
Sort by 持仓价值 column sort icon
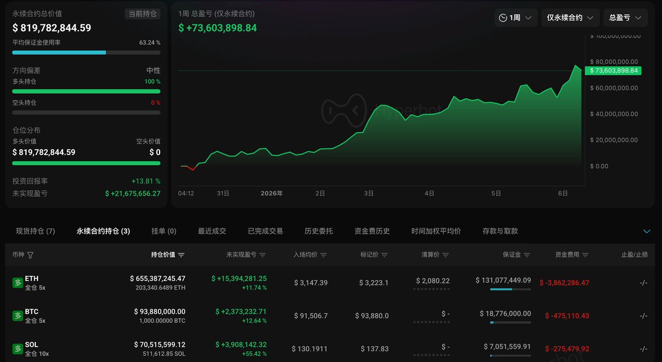(181, 255)
